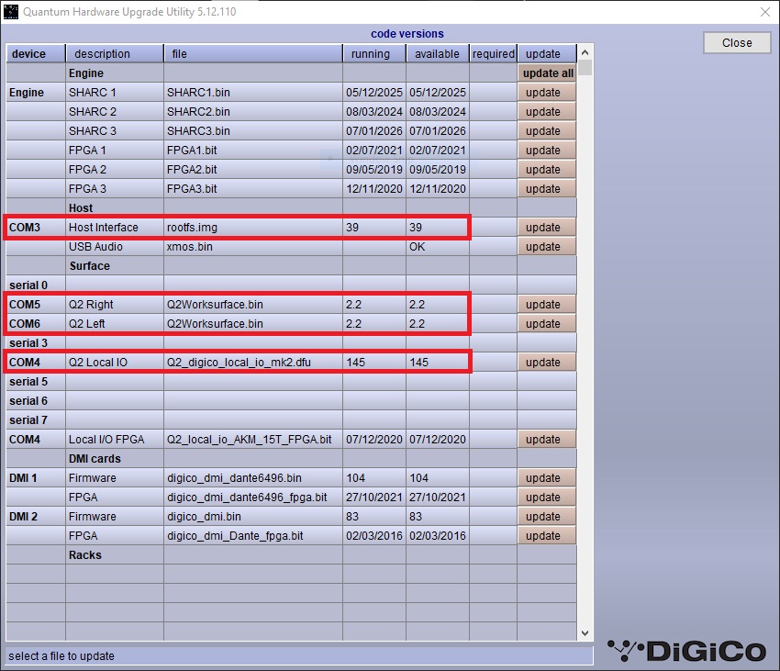780x671 pixels.
Task: Update FPGA 3 bit file
Action: (547, 189)
